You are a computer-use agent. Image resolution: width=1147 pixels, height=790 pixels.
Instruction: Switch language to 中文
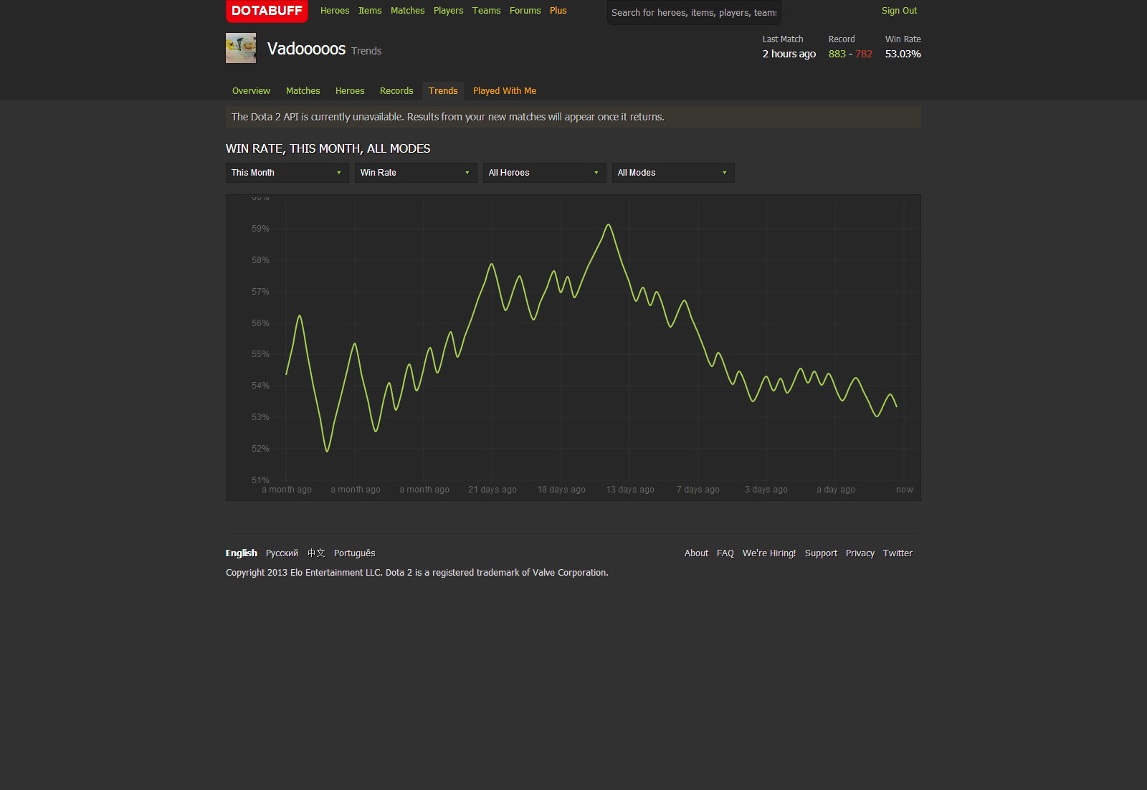click(316, 553)
